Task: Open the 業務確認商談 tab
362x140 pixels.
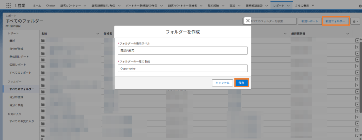Action: (255, 6)
